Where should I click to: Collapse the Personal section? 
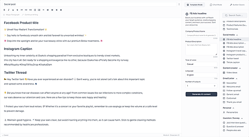pos(233,108)
